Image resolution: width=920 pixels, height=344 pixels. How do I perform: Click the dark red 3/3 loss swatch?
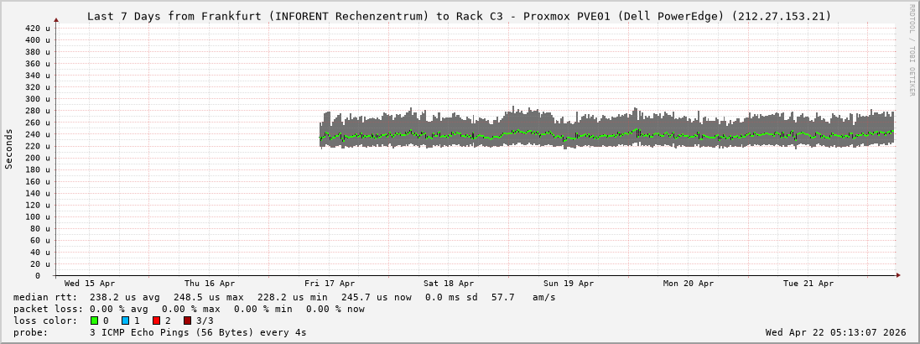coord(187,321)
